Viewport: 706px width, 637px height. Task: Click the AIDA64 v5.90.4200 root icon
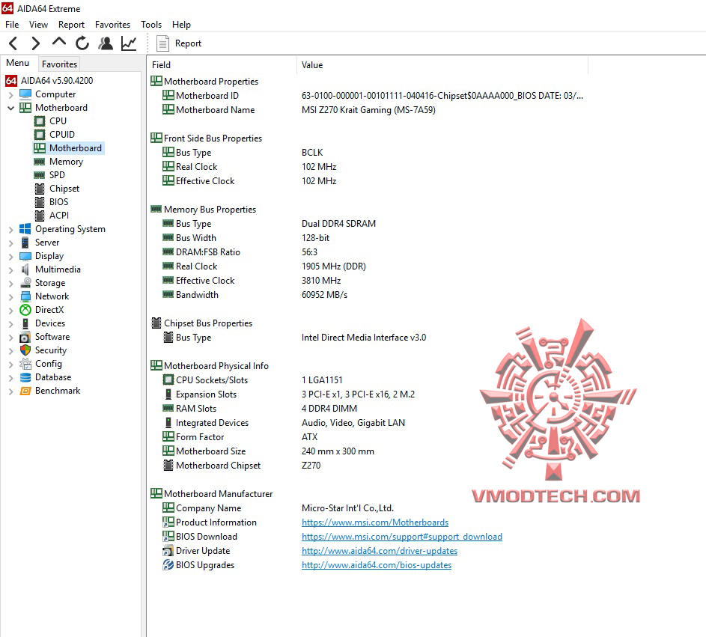pos(10,81)
